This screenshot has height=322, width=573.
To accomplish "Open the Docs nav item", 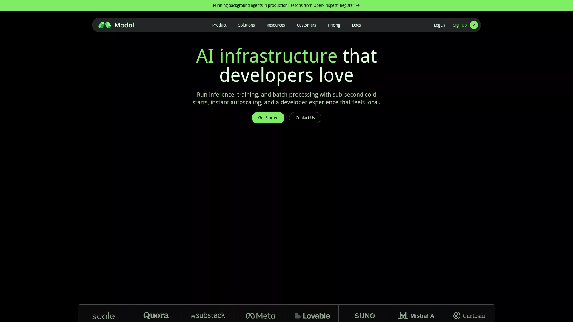I will pos(356,25).
